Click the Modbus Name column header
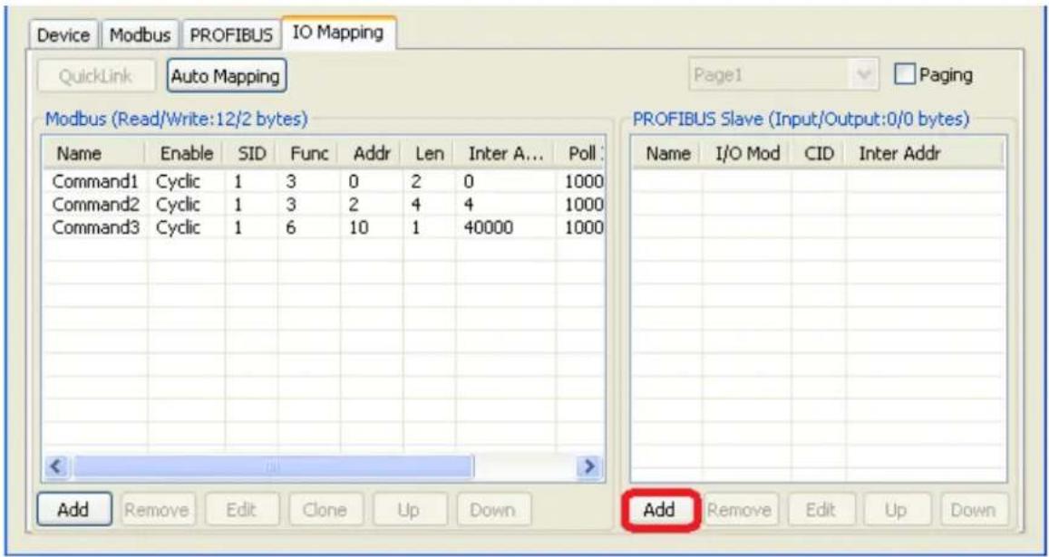This screenshot has height=557, width=1049. click(95, 154)
